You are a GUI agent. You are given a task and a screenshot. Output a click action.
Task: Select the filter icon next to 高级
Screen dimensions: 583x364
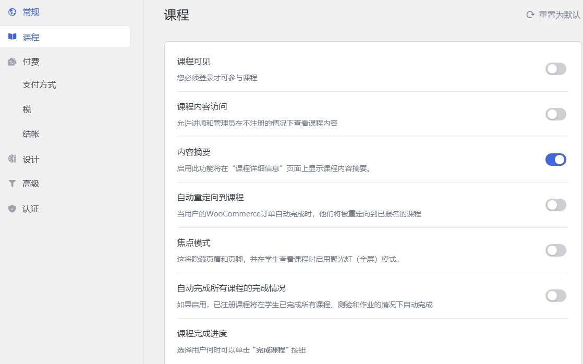[13, 184]
